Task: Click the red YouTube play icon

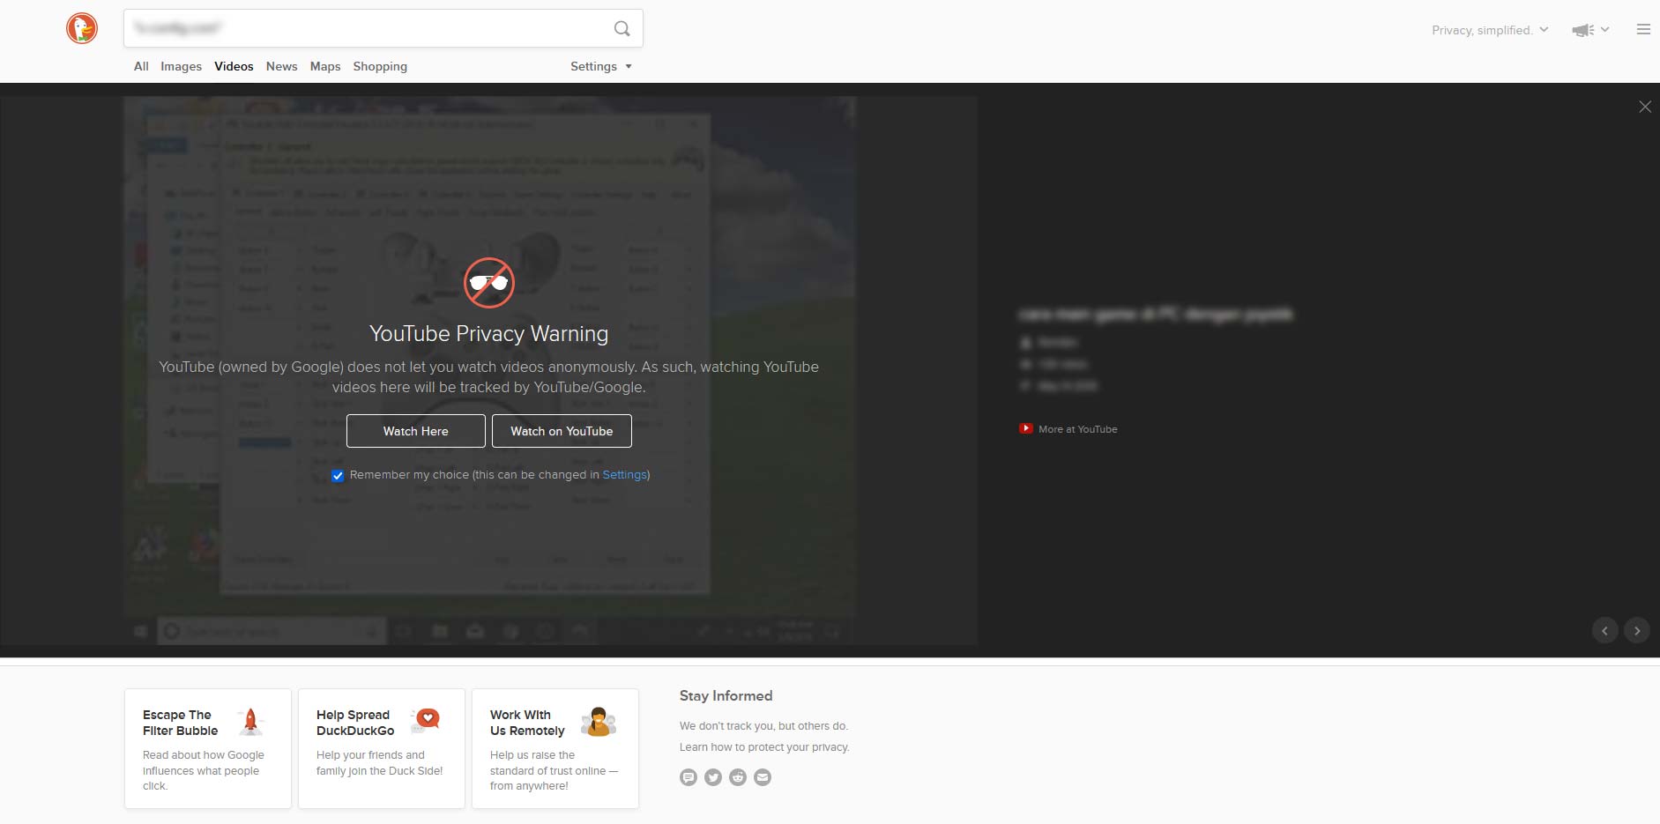Action: point(1026,428)
